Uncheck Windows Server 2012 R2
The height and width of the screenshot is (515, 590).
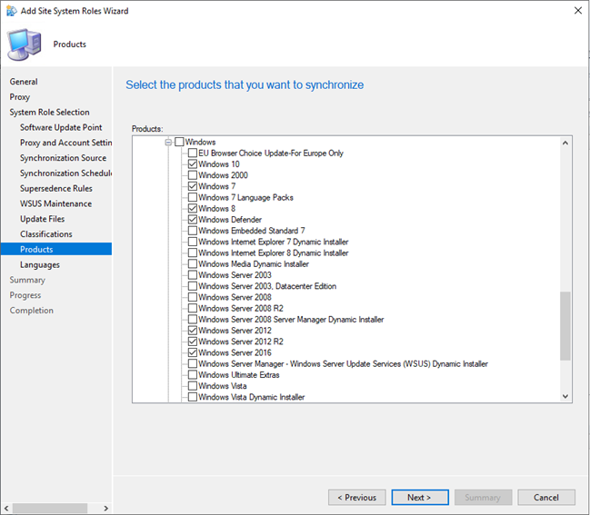(x=193, y=342)
